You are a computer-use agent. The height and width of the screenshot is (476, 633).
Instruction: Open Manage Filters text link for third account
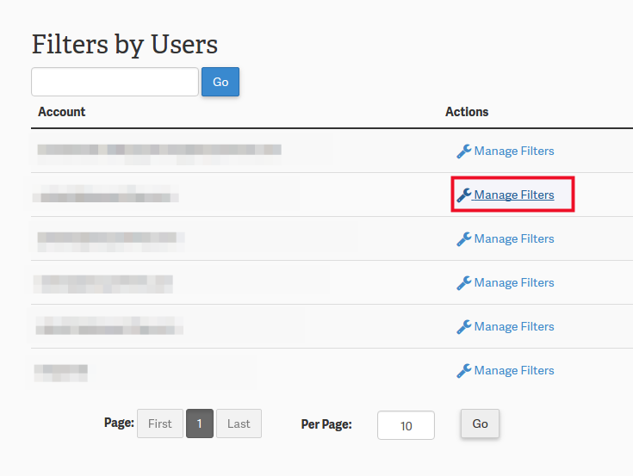tap(514, 239)
